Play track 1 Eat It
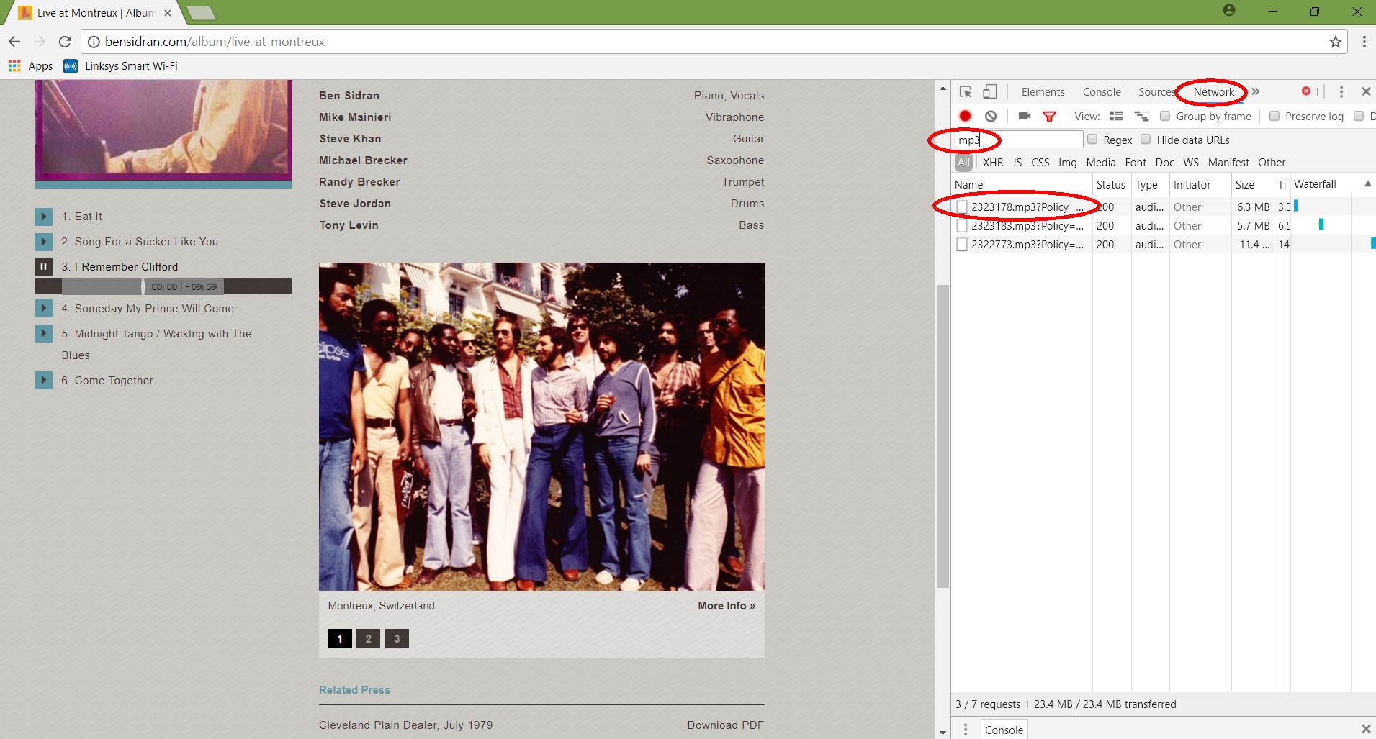 (43, 217)
